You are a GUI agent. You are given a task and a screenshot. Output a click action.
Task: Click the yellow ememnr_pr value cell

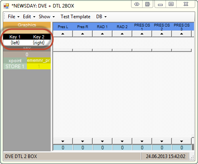[x=39, y=66]
